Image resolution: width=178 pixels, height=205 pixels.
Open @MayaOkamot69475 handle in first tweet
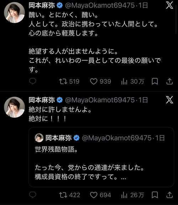click(100, 6)
